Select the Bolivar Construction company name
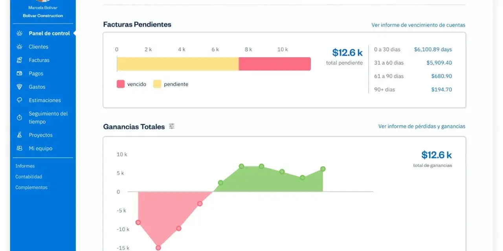 point(43,16)
